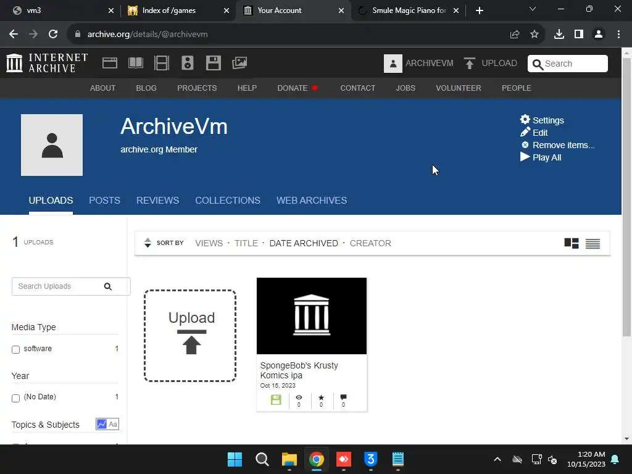Open taskbar search magnifier
The height and width of the screenshot is (474, 632).
(262, 459)
